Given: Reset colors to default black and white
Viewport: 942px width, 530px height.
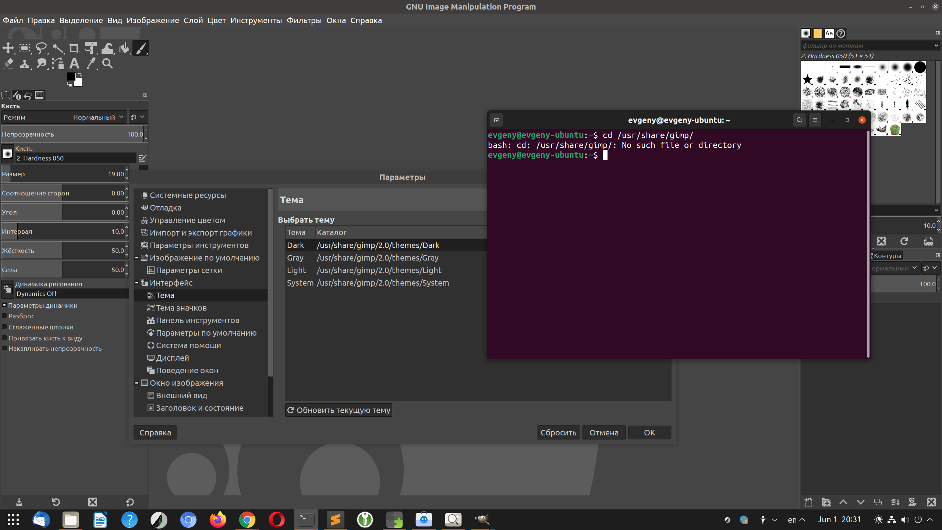Looking at the screenshot, I should (x=70, y=84).
